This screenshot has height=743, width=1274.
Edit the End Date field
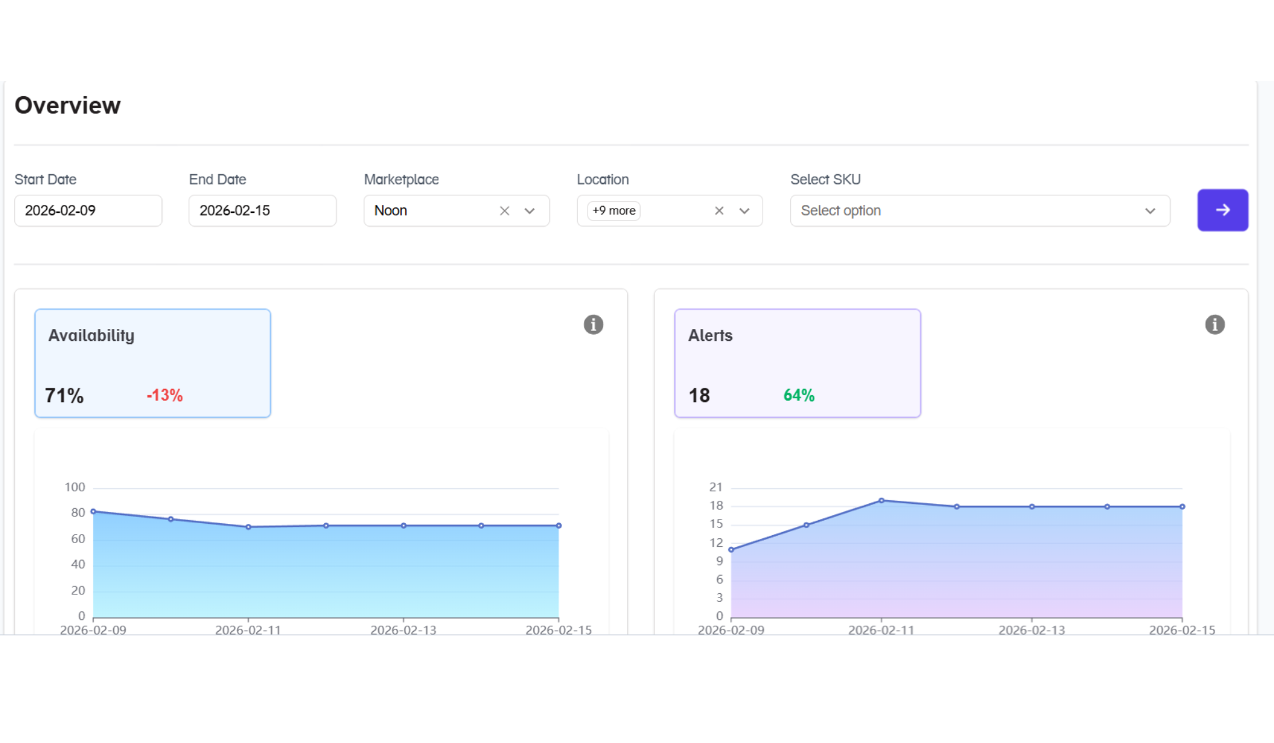263,211
